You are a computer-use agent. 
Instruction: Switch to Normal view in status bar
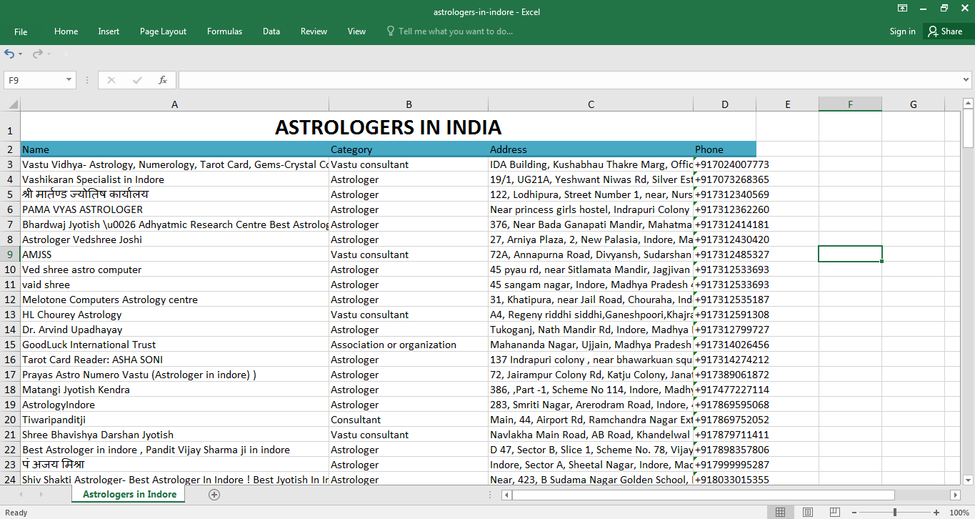coord(781,513)
